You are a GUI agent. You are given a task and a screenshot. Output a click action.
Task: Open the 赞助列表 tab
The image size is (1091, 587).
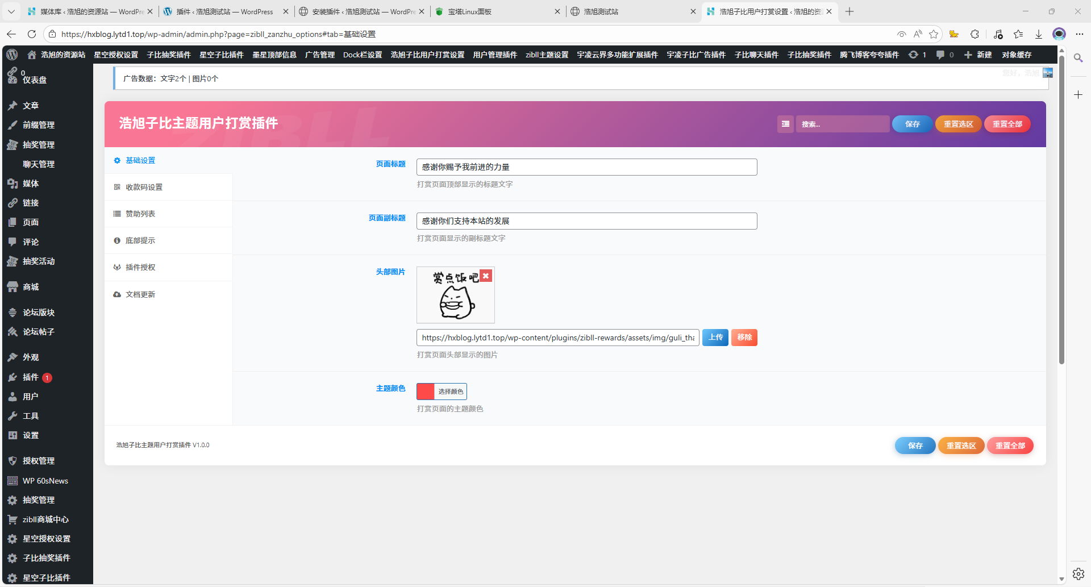coord(140,214)
